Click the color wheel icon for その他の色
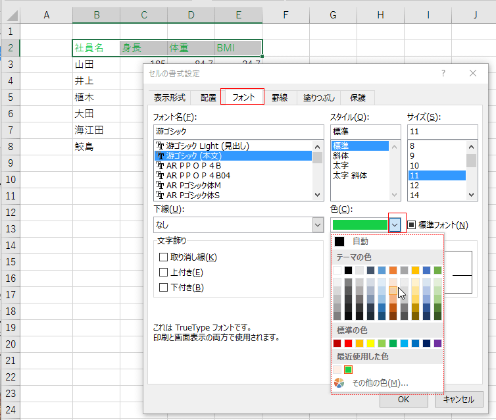 339,382
